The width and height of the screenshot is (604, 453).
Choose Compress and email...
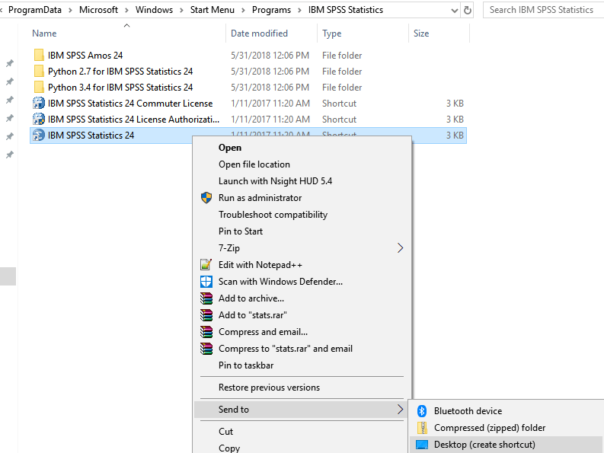263,332
